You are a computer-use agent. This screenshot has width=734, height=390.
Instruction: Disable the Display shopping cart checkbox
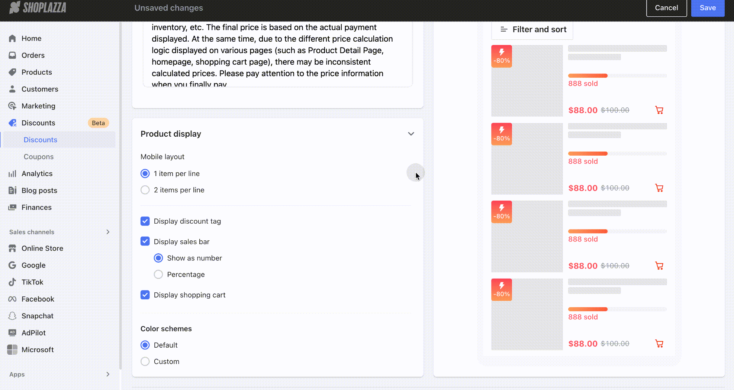point(145,295)
